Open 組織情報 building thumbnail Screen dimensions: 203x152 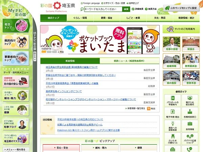tap(172, 61)
